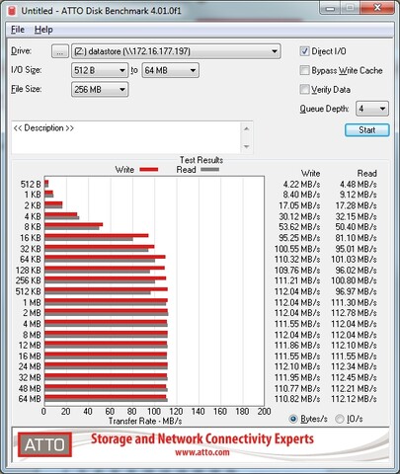The width and height of the screenshot is (400, 474).
Task: Open the www.atto.com link
Action: point(202,452)
